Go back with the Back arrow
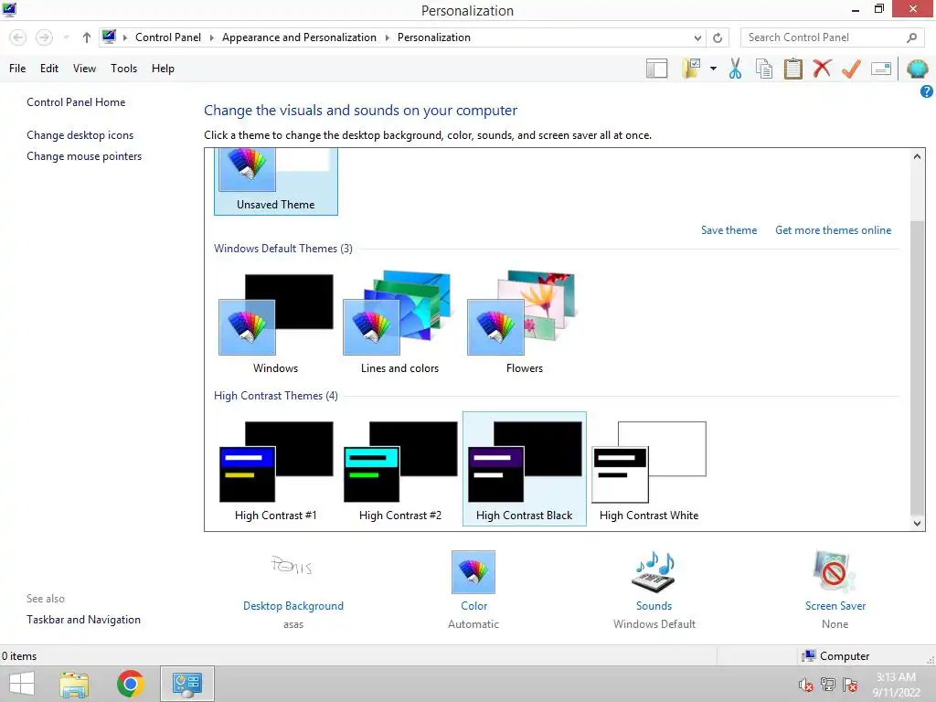This screenshot has width=936, height=702. 18,37
